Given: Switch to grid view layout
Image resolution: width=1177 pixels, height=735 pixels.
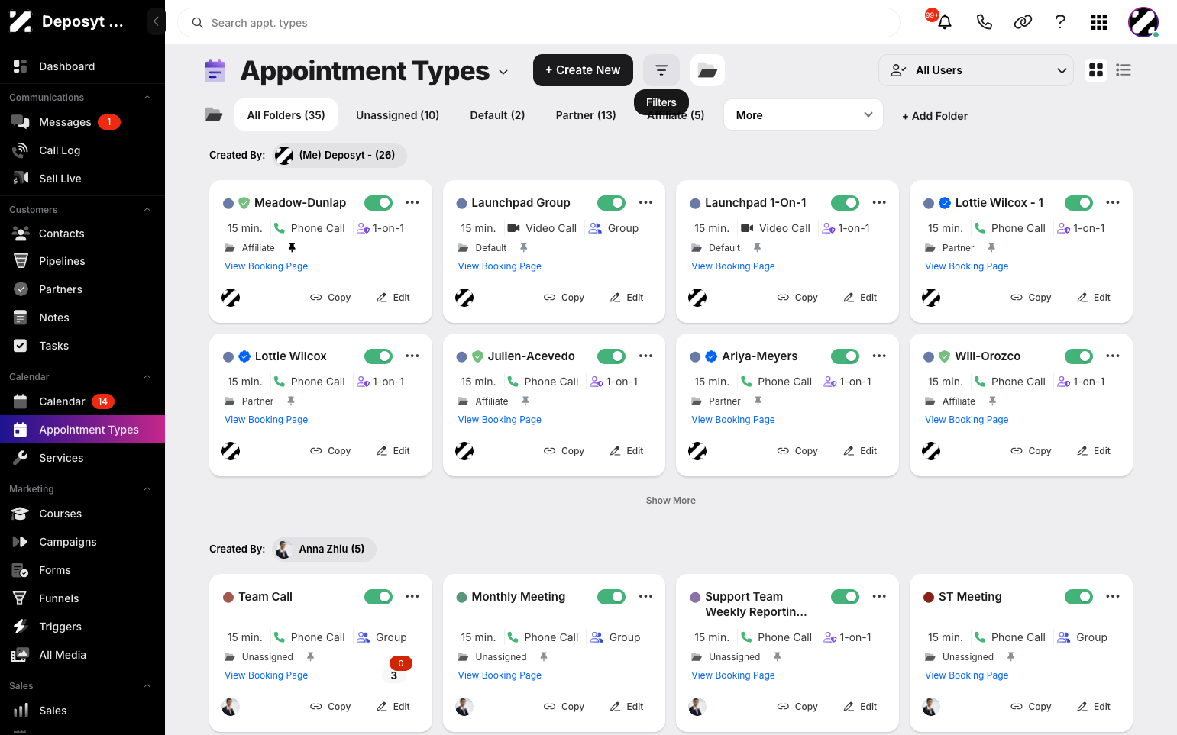Looking at the screenshot, I should (x=1096, y=70).
